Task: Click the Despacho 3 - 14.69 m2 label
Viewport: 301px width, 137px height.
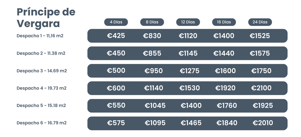Action: click(x=42, y=71)
